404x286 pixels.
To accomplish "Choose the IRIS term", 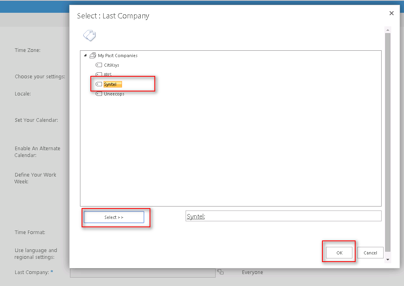I will [108, 75].
